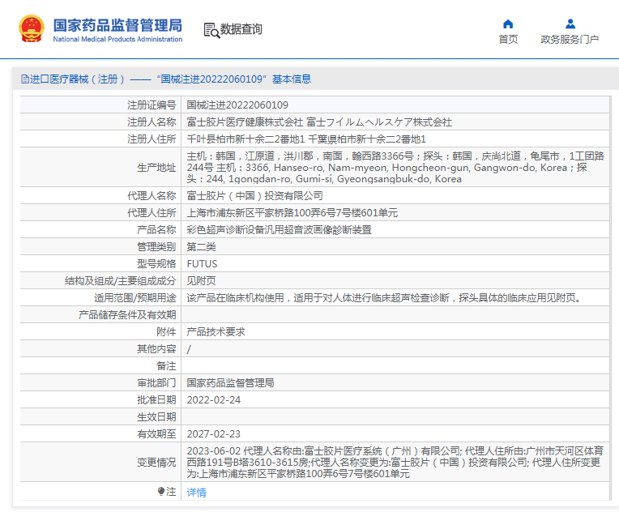
Task: Click expiry date 2027-02-23
Action: (214, 434)
